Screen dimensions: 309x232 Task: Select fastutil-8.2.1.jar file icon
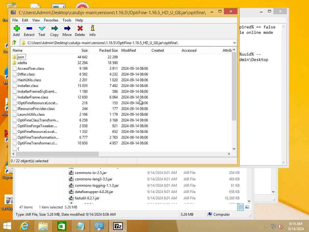tap(71, 198)
